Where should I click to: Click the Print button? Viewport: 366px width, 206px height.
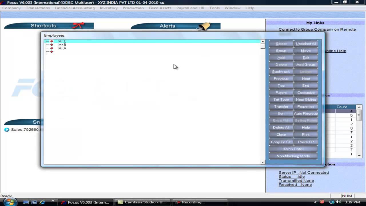(306, 134)
